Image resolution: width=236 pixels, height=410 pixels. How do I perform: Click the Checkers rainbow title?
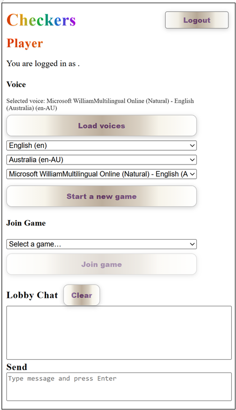(41, 20)
